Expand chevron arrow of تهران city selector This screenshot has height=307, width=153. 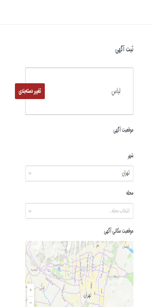[x=30, y=173]
